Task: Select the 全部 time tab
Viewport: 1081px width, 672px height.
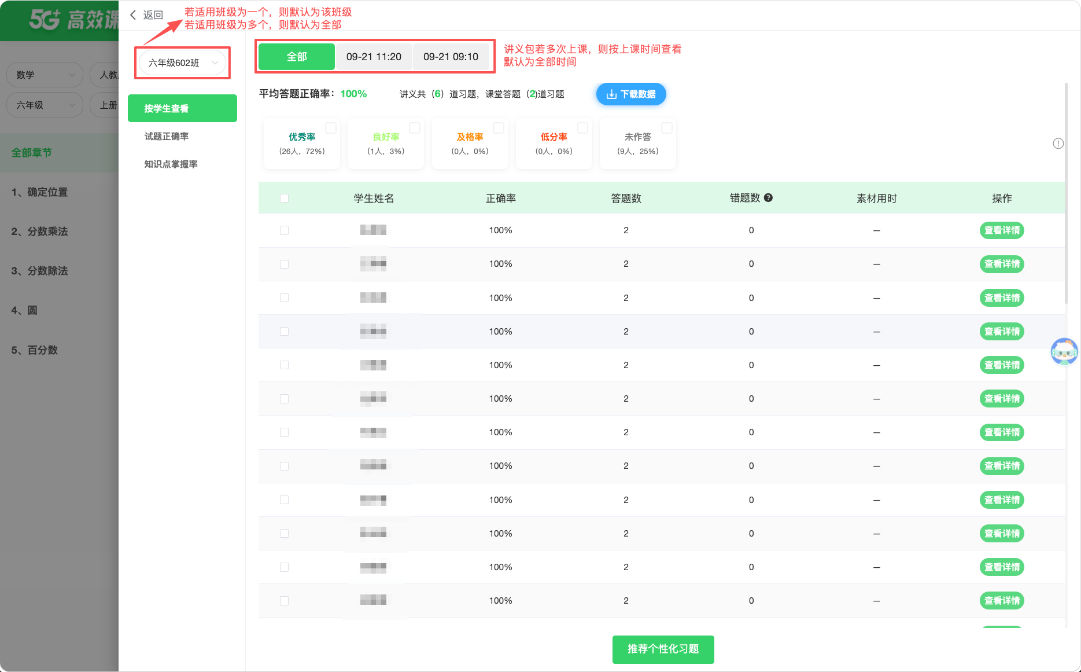Action: (297, 57)
